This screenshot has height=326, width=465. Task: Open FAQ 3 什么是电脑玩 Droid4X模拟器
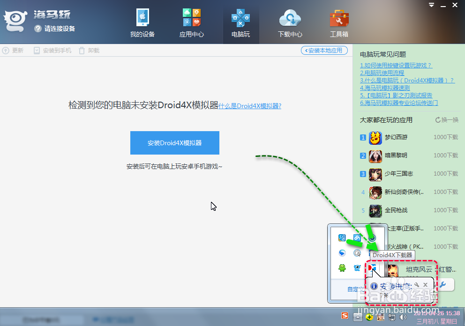(x=407, y=80)
